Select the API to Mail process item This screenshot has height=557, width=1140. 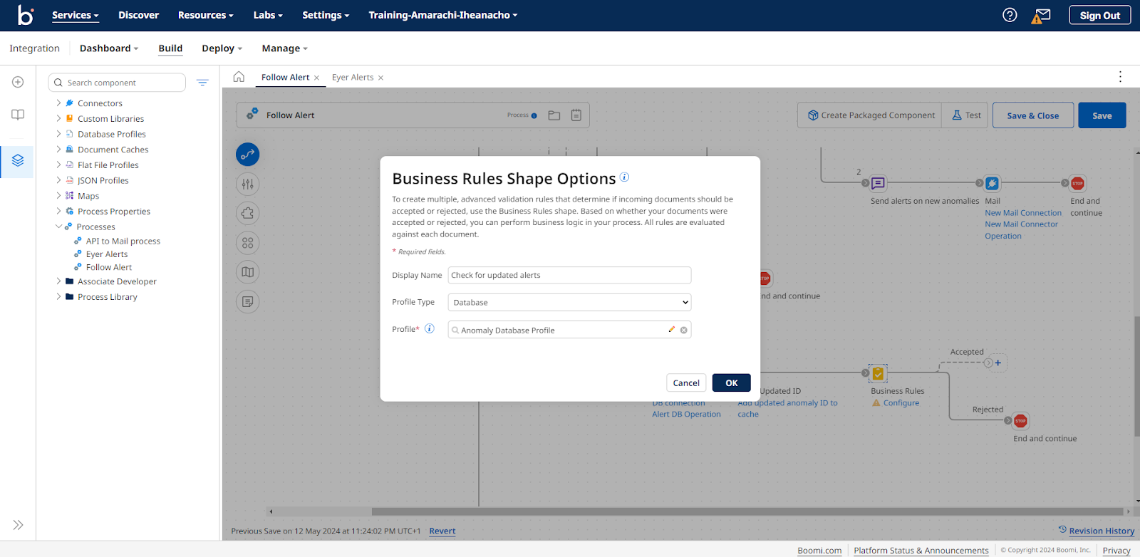coord(123,241)
